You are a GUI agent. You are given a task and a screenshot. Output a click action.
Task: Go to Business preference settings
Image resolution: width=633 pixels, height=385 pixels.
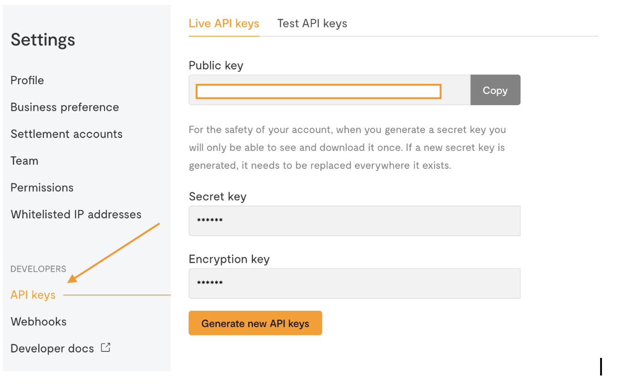click(65, 107)
